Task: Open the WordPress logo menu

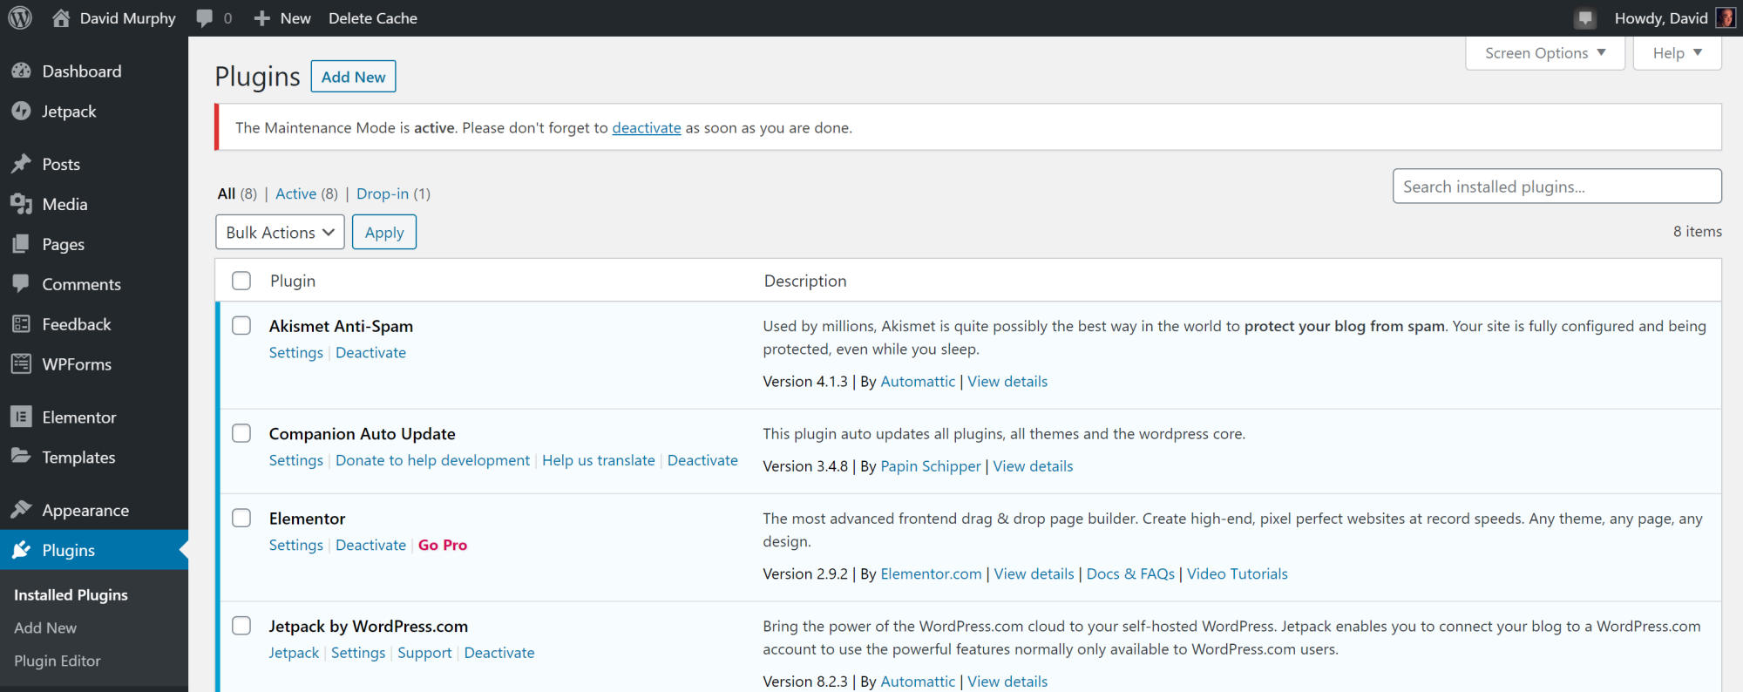Action: 20,17
